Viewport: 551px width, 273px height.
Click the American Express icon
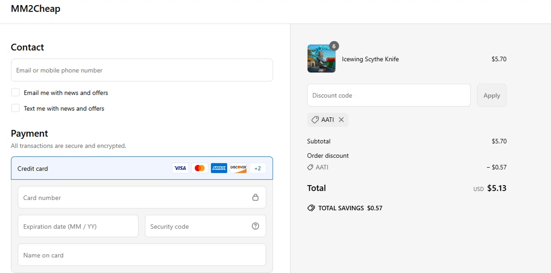click(219, 168)
